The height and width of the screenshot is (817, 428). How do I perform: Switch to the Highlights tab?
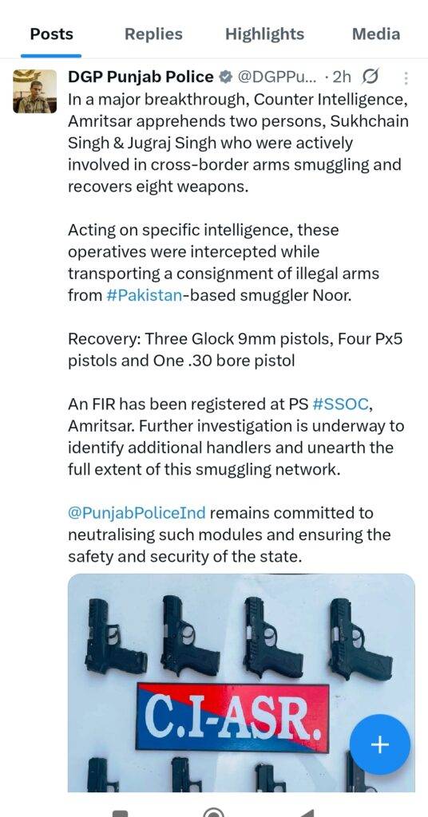pyautogui.click(x=264, y=34)
